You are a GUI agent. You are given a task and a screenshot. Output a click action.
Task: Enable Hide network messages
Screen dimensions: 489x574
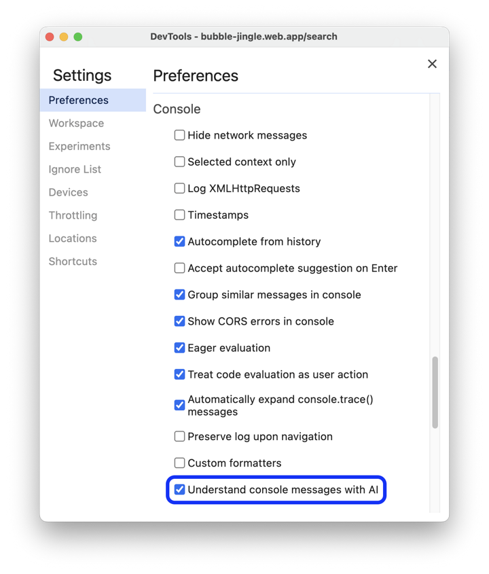[179, 135]
